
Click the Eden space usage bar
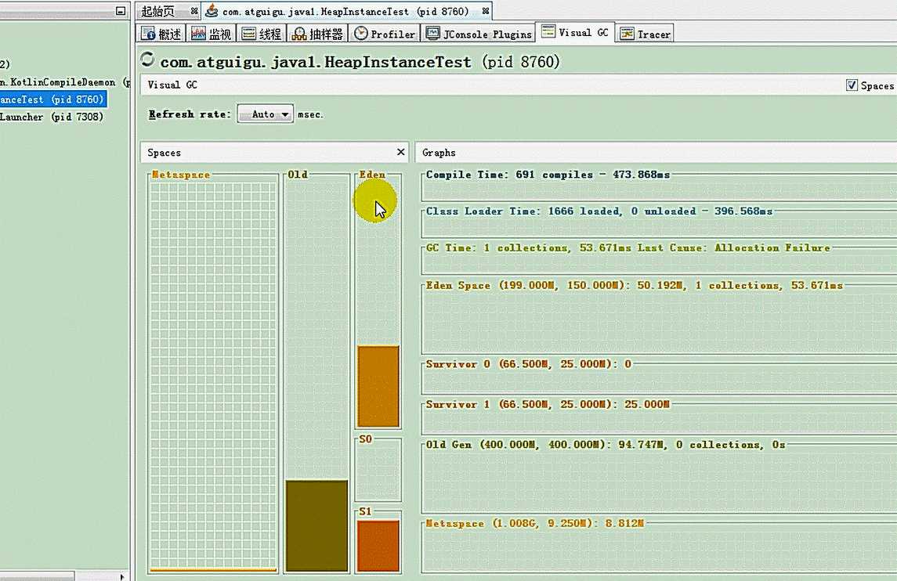pyautogui.click(x=378, y=386)
